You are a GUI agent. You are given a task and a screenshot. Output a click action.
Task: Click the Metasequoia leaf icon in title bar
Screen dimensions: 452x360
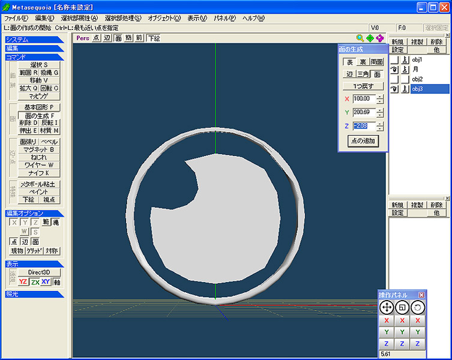click(6, 7)
